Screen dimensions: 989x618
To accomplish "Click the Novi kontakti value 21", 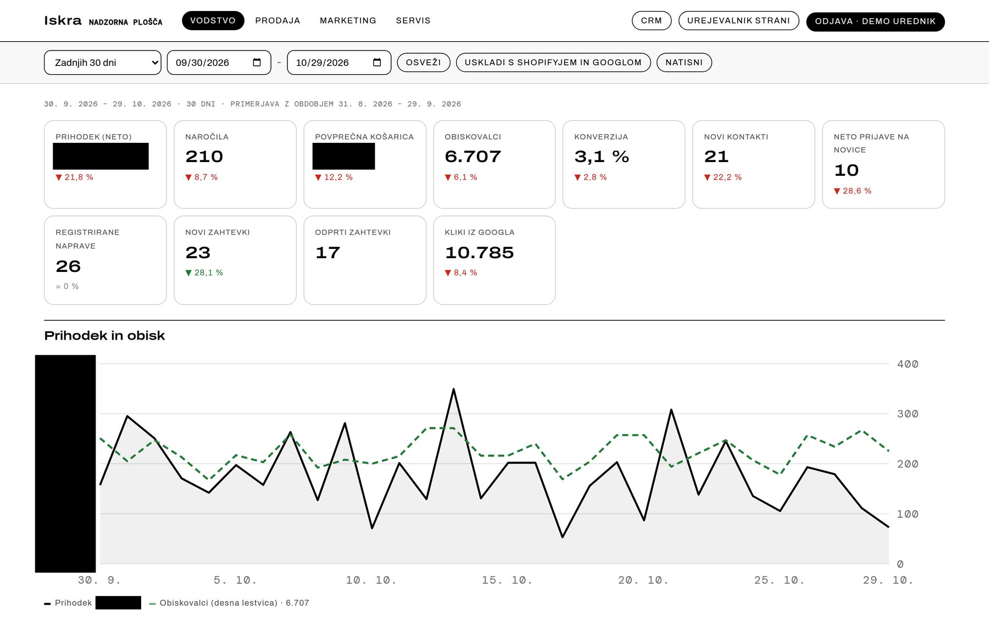I will pos(716,157).
